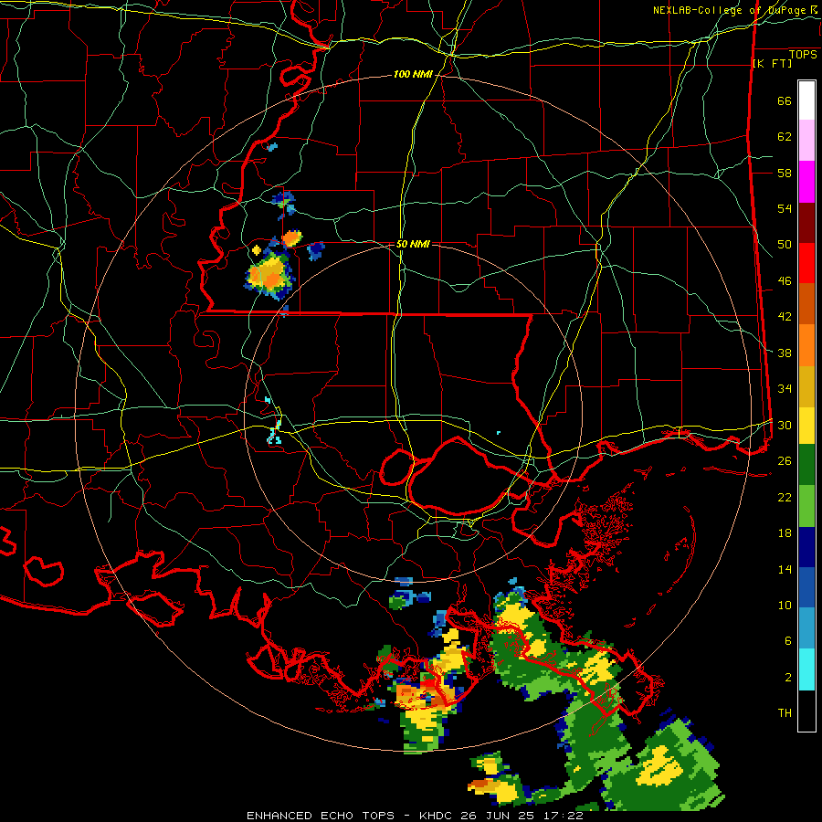Choose the bright red legend color band
Viewport: 822px width, 822px height.
point(806,263)
